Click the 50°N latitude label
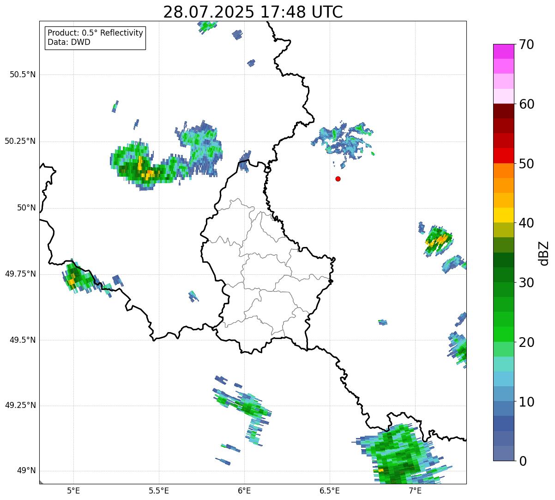The image size is (555, 500). (x=26, y=208)
